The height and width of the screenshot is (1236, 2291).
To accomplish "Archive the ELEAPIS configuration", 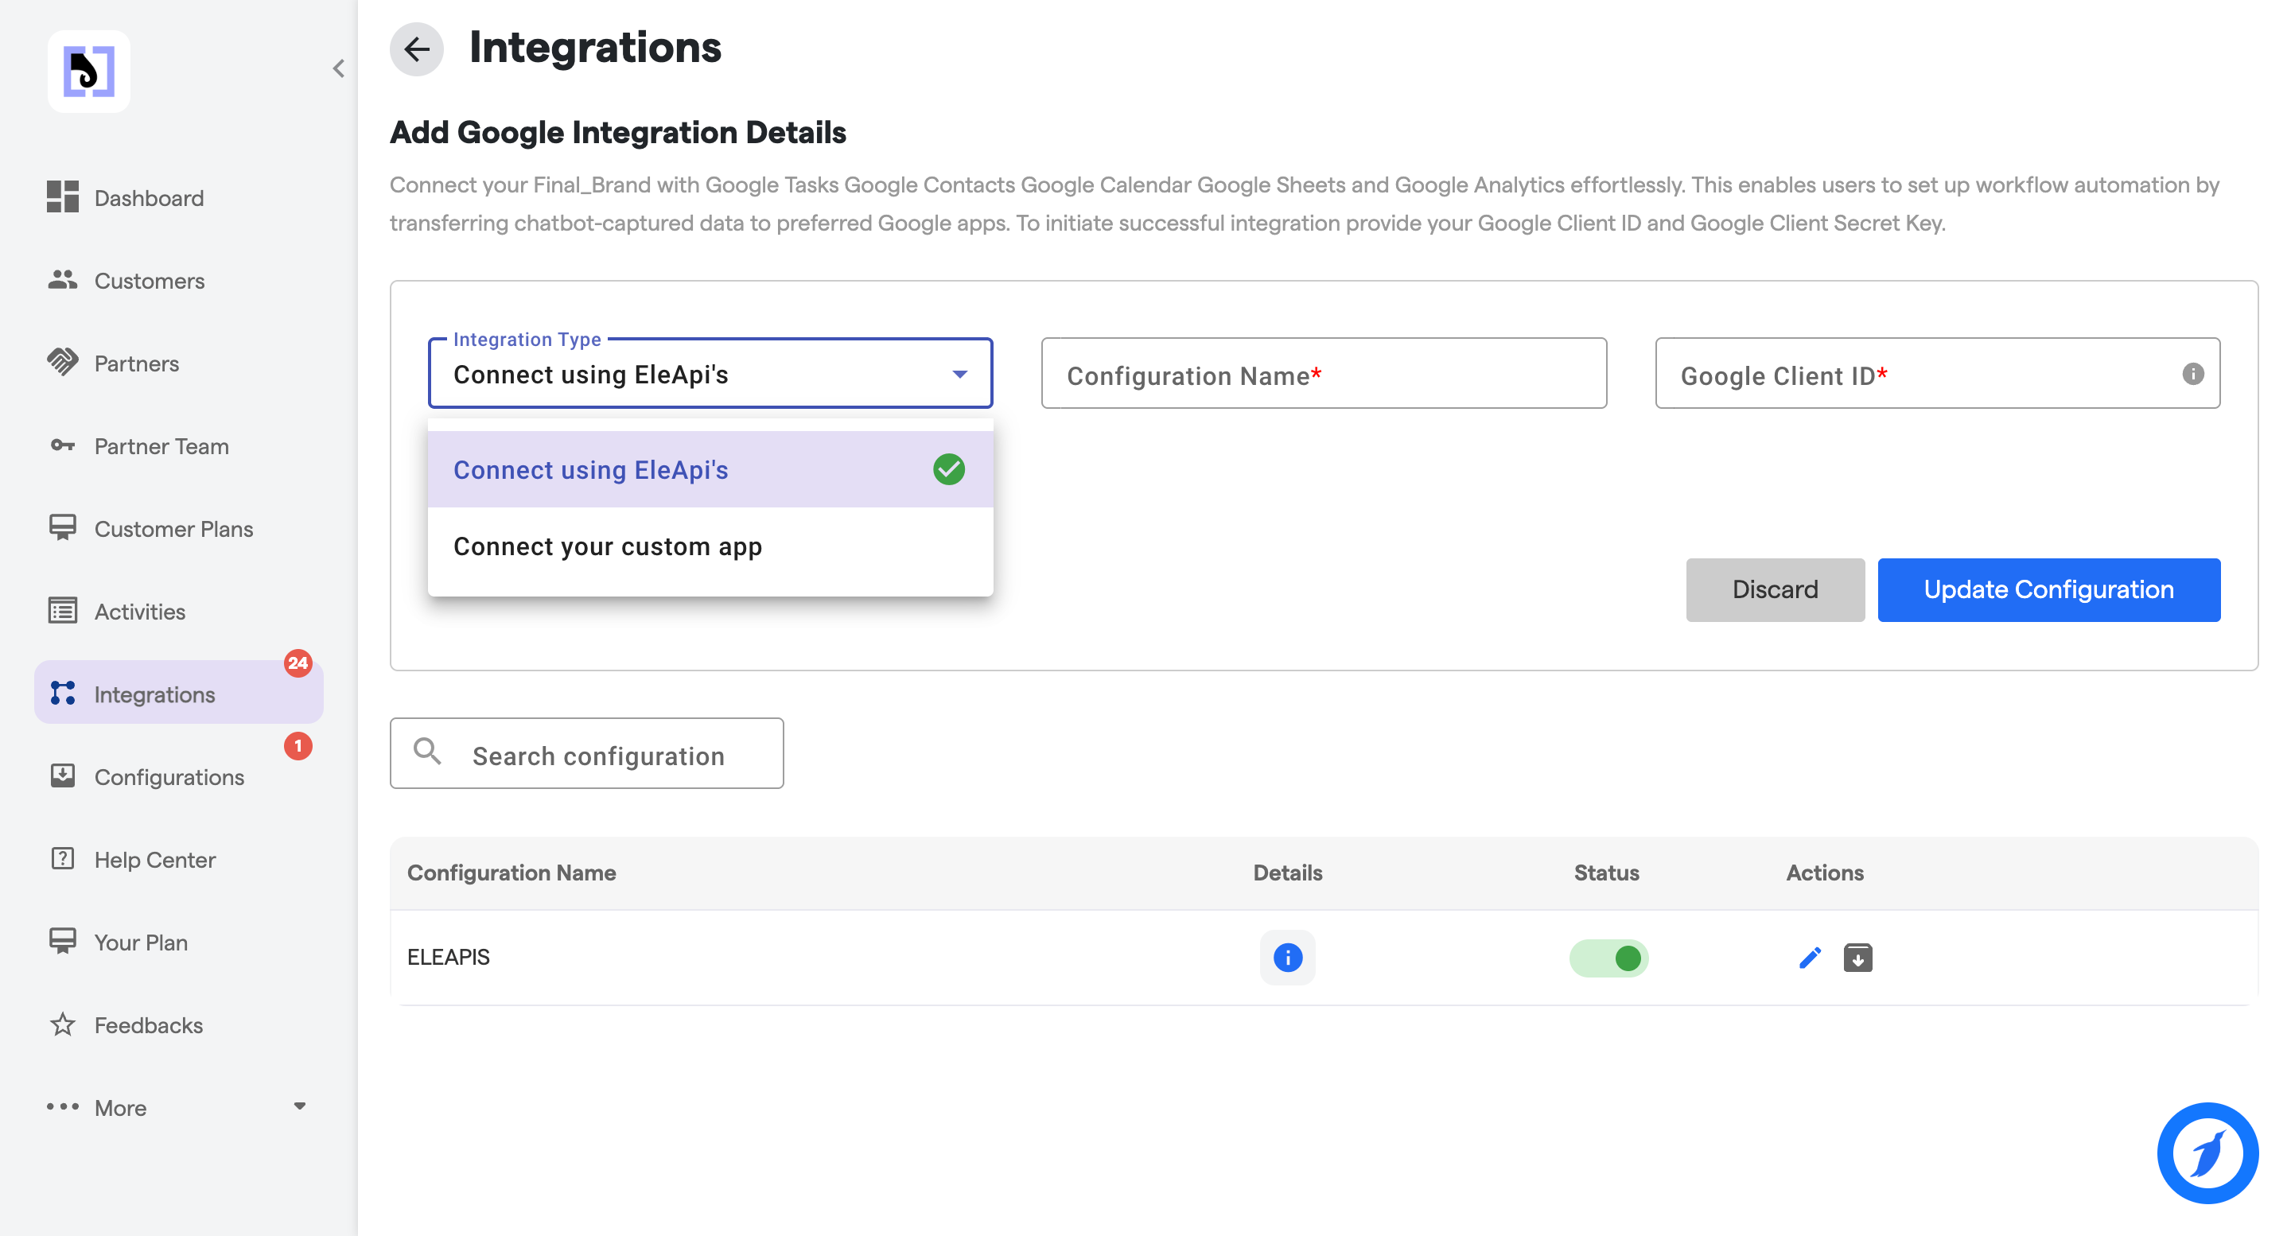I will tap(1857, 958).
